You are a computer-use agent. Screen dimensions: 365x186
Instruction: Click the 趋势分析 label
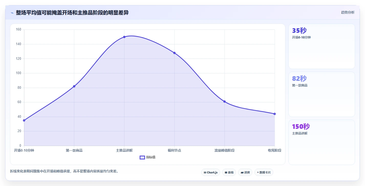348,12
